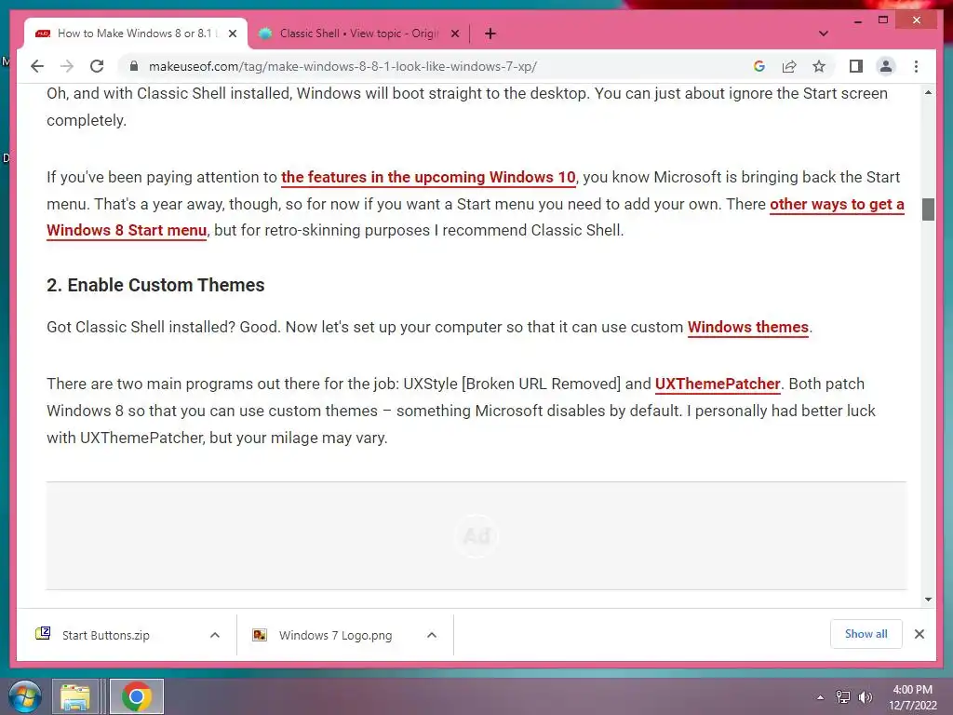Click the Windows 7 Logo.png image icon
The height and width of the screenshot is (715, 953).
click(x=260, y=635)
